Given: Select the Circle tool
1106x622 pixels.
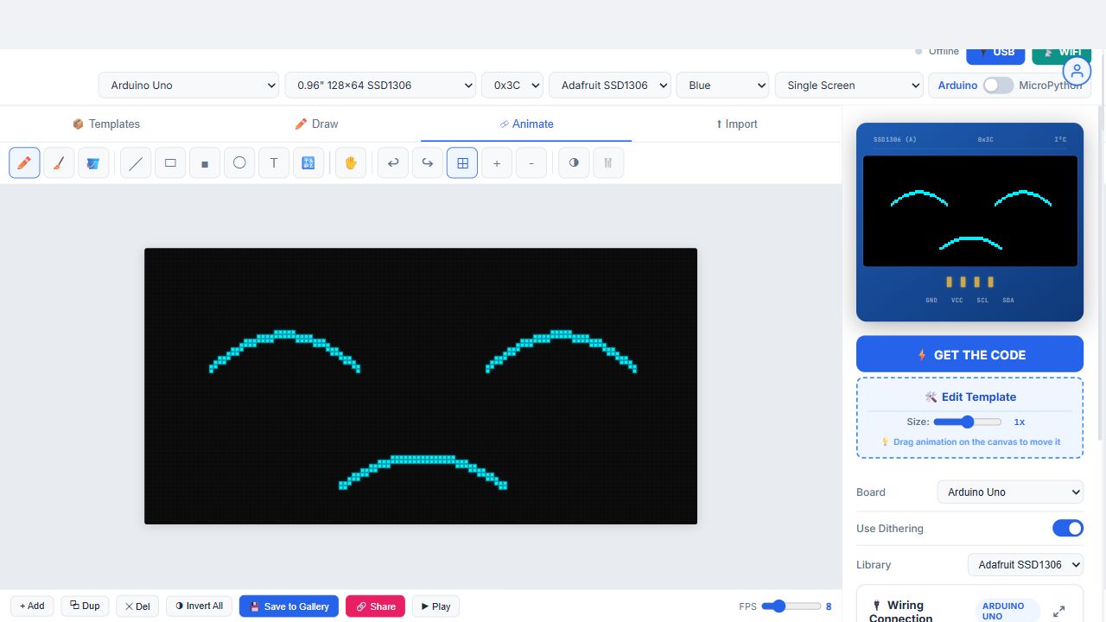Looking at the screenshot, I should pos(239,162).
